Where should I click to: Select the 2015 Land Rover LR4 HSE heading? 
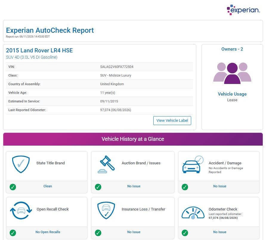click(39, 50)
